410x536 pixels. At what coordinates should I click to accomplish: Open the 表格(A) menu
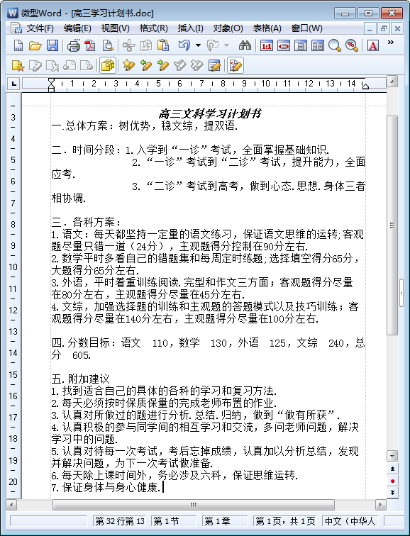click(267, 28)
